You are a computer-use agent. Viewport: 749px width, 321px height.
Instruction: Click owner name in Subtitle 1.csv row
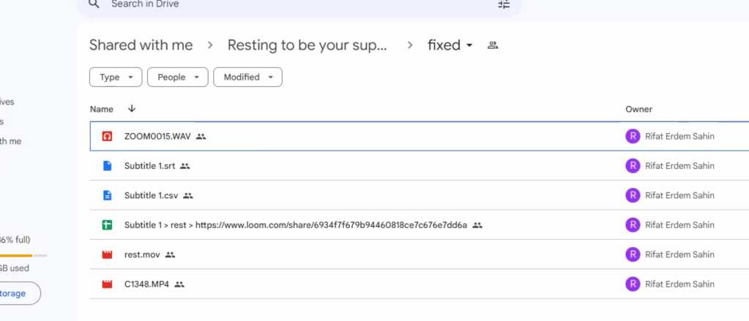pos(679,195)
